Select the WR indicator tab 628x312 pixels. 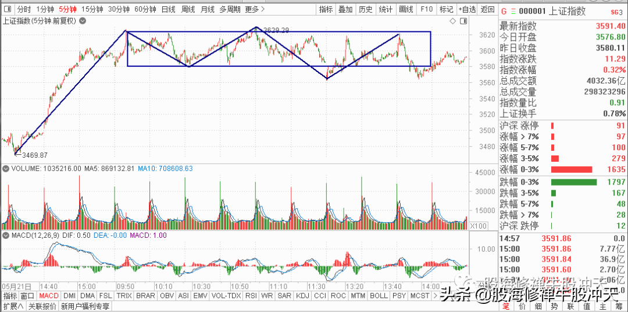[267, 296]
